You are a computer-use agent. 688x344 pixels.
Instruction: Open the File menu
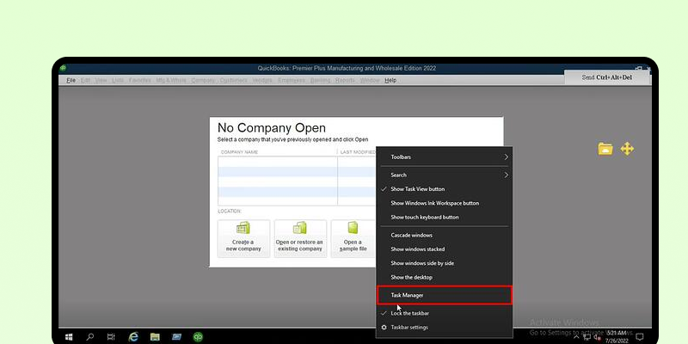(71, 80)
